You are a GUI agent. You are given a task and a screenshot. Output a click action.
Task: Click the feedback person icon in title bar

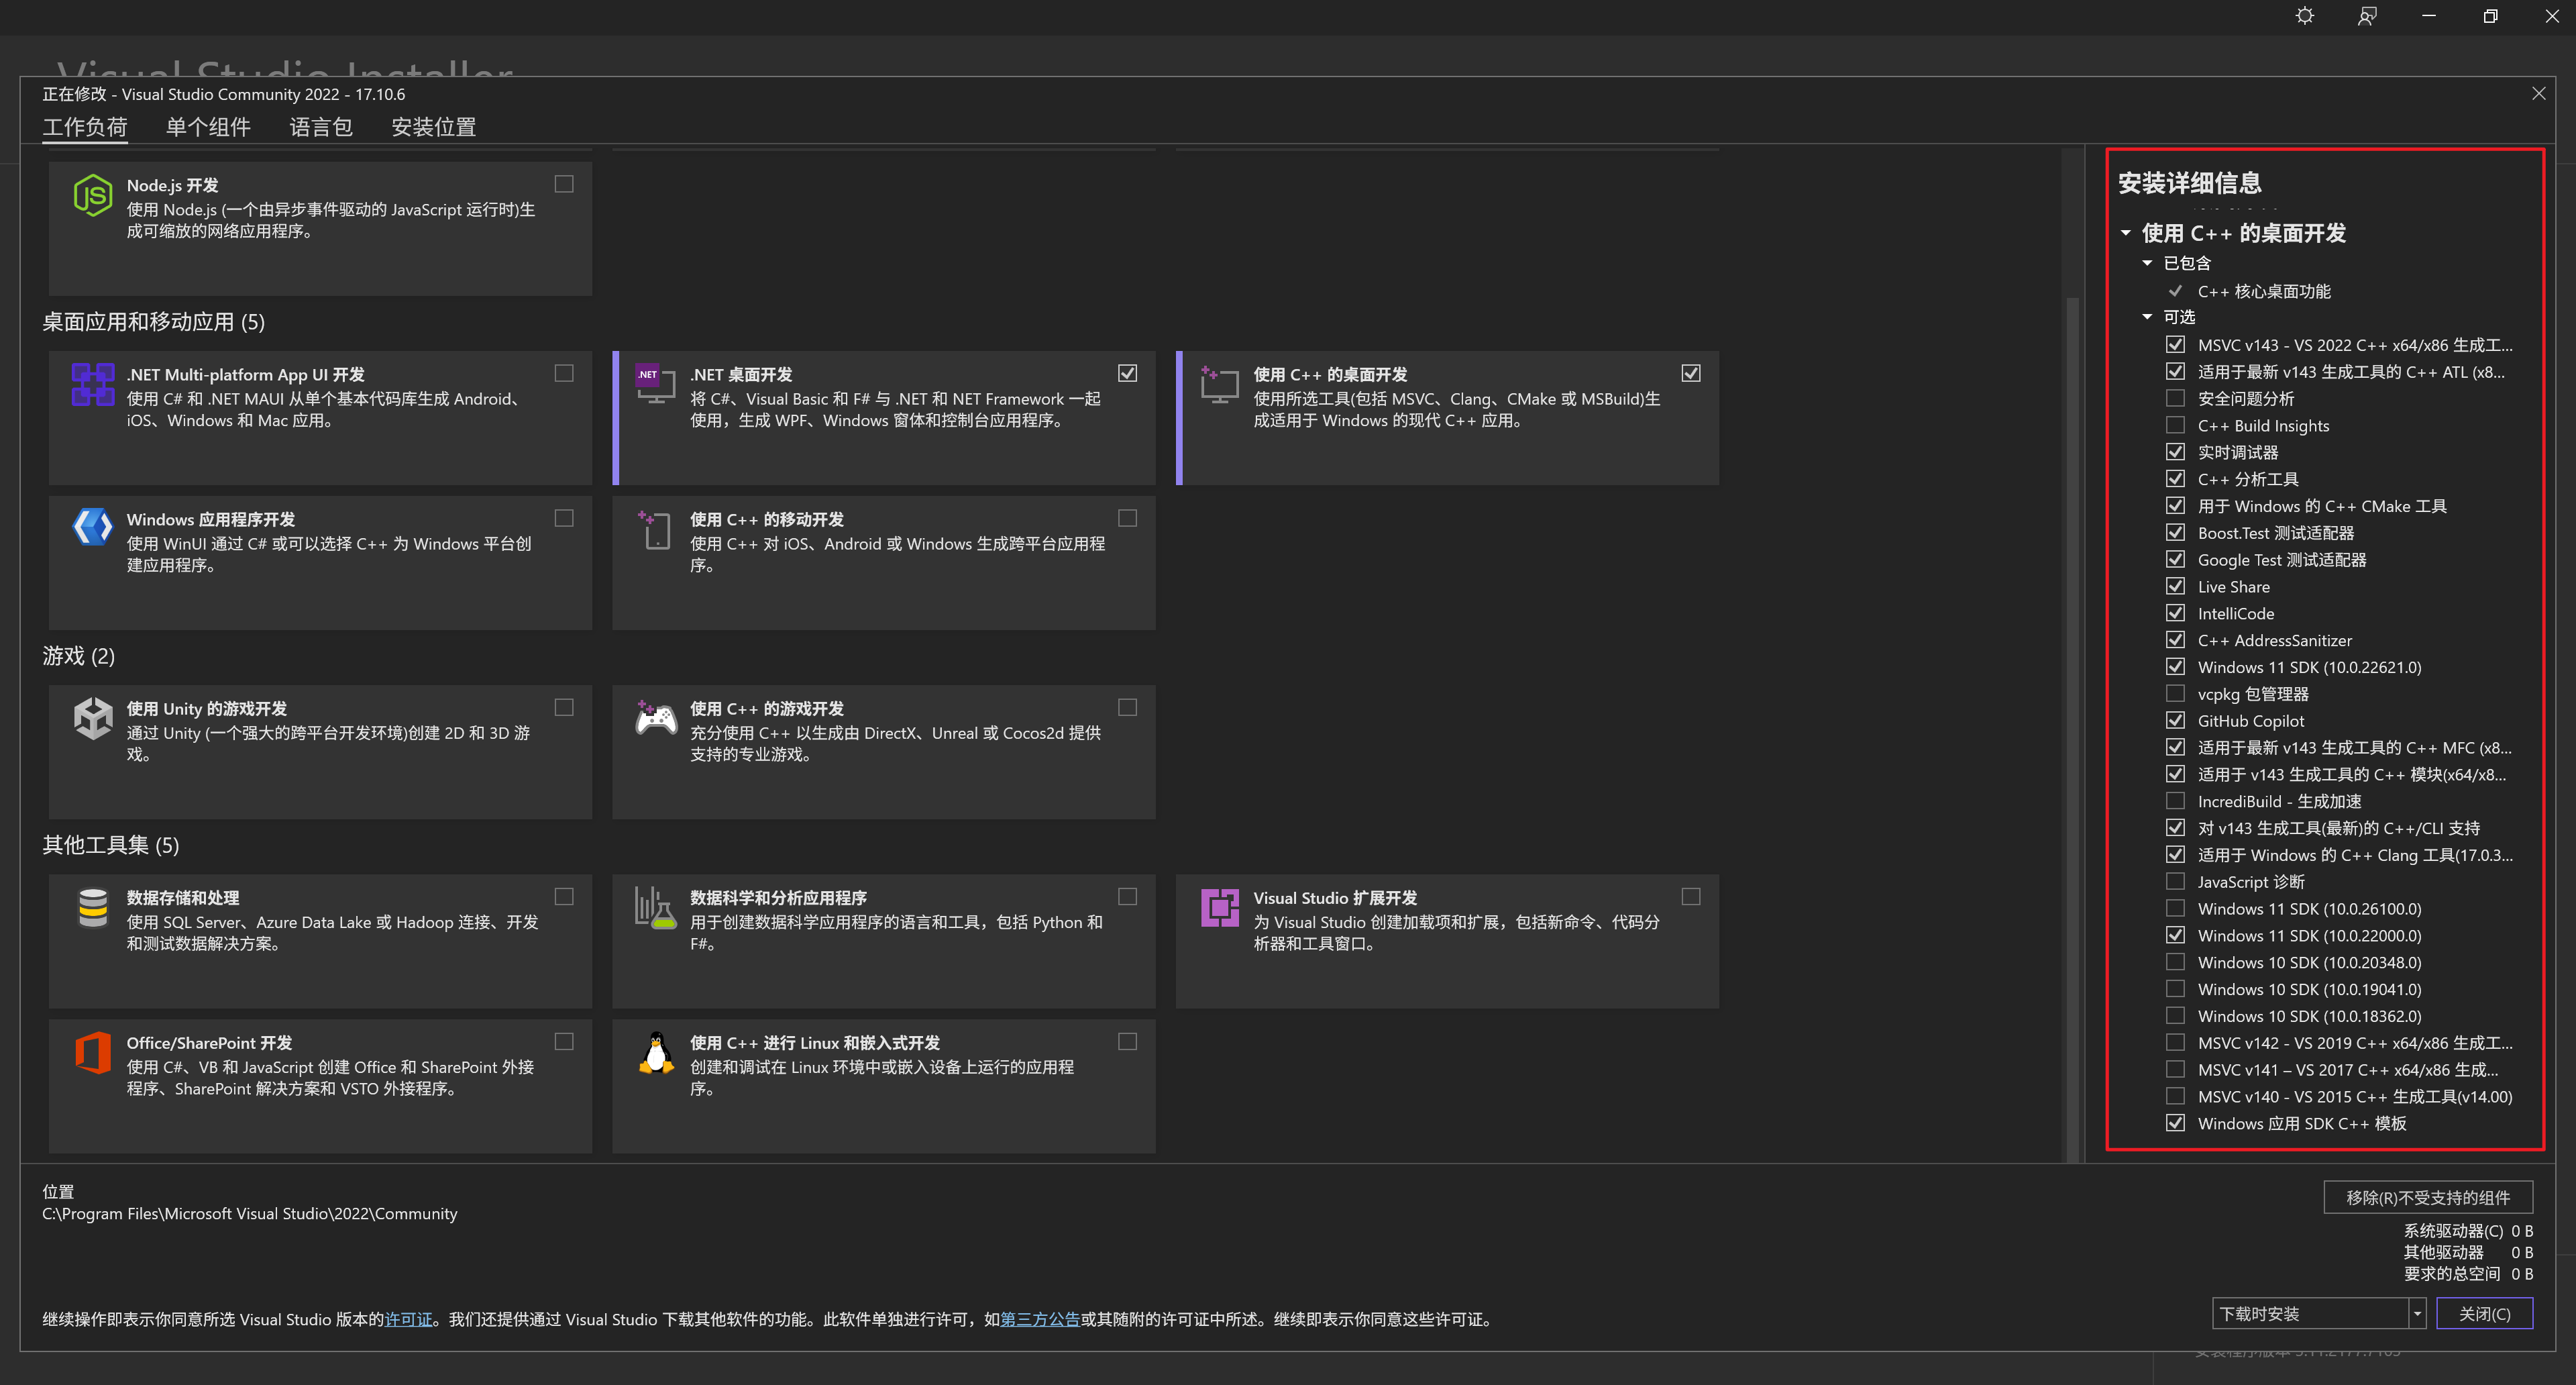2366,16
